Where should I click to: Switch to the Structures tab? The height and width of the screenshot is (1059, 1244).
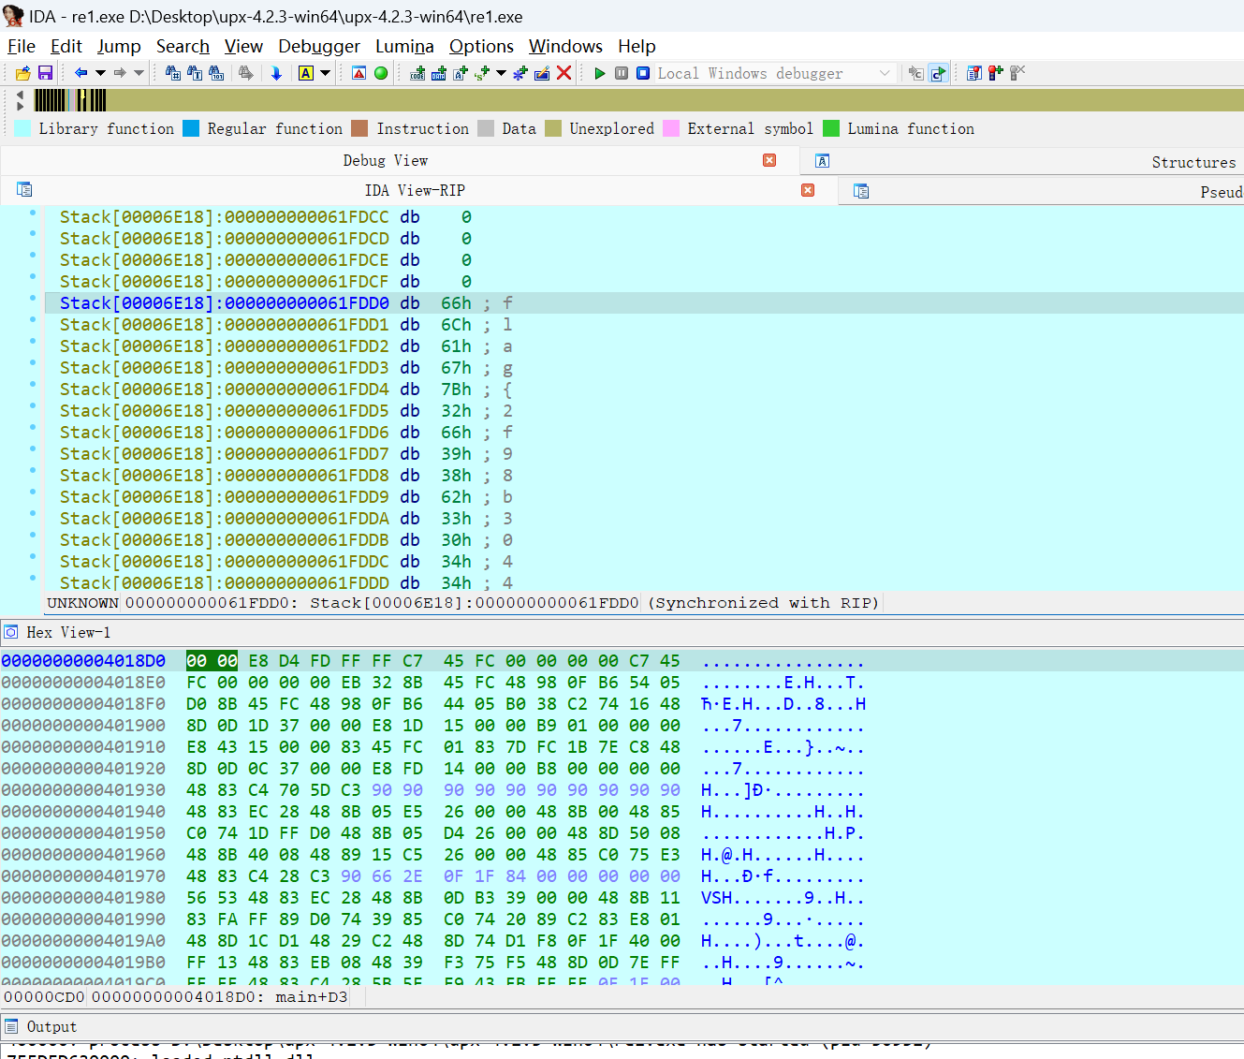pos(1193,162)
